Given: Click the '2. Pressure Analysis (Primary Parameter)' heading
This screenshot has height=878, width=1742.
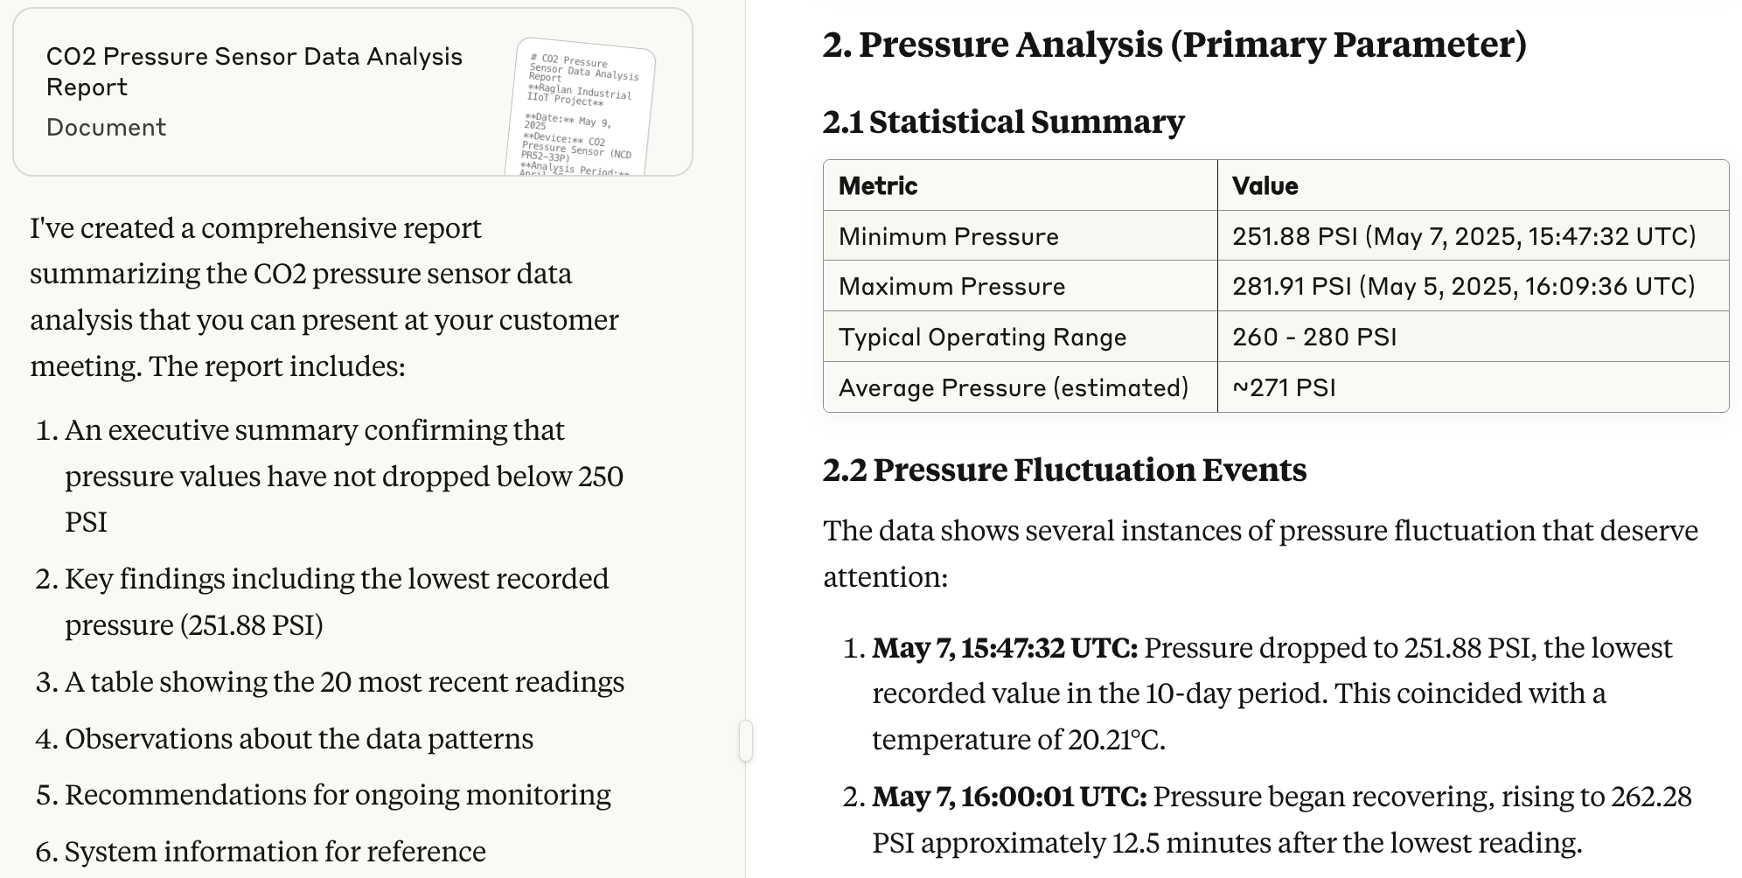Looking at the screenshot, I should (1174, 45).
